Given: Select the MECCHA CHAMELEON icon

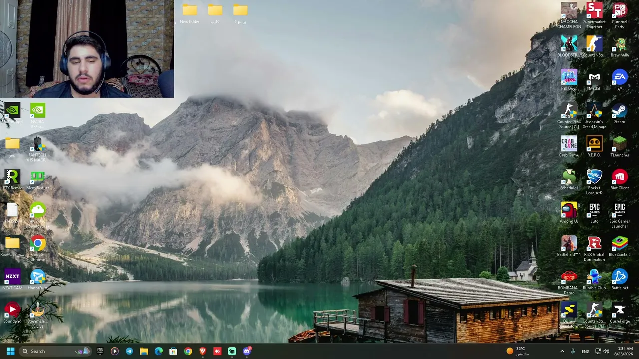Looking at the screenshot, I should 569,16.
